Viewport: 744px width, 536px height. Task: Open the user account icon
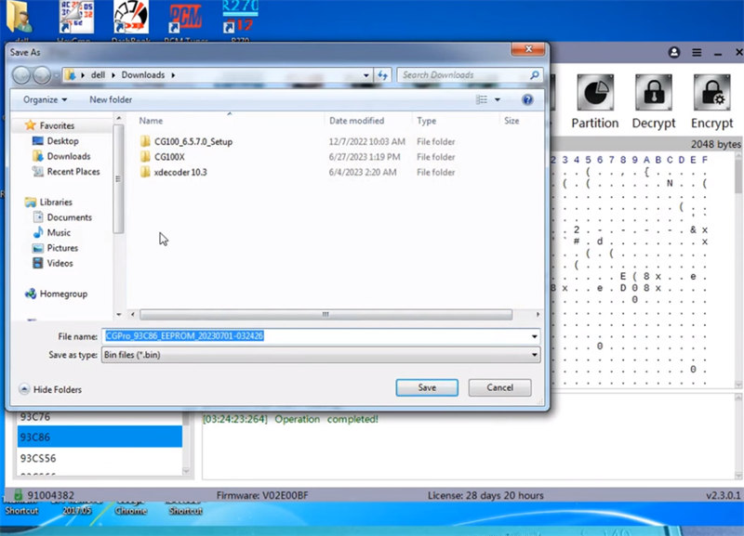point(674,53)
